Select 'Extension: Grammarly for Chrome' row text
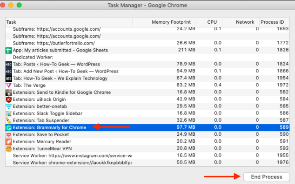This screenshot has height=184, width=295. [x=49, y=128]
